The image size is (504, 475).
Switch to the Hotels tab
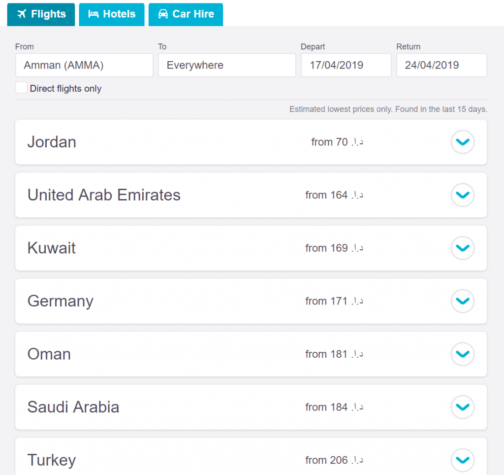(x=111, y=14)
